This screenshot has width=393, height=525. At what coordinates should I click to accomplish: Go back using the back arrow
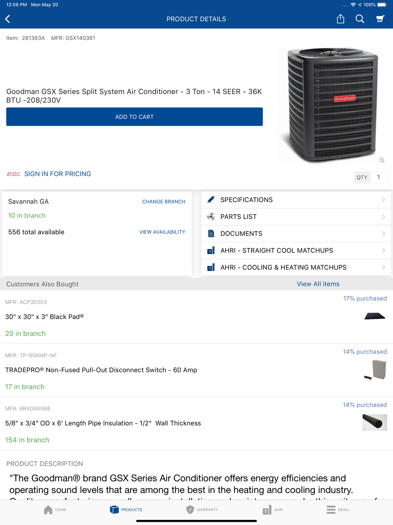coord(7,19)
